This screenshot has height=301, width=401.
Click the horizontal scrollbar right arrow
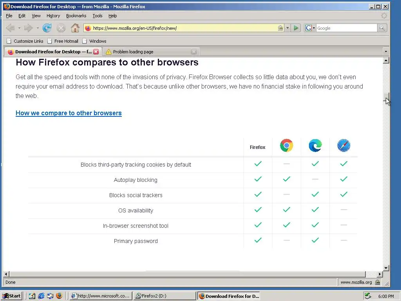click(380, 274)
